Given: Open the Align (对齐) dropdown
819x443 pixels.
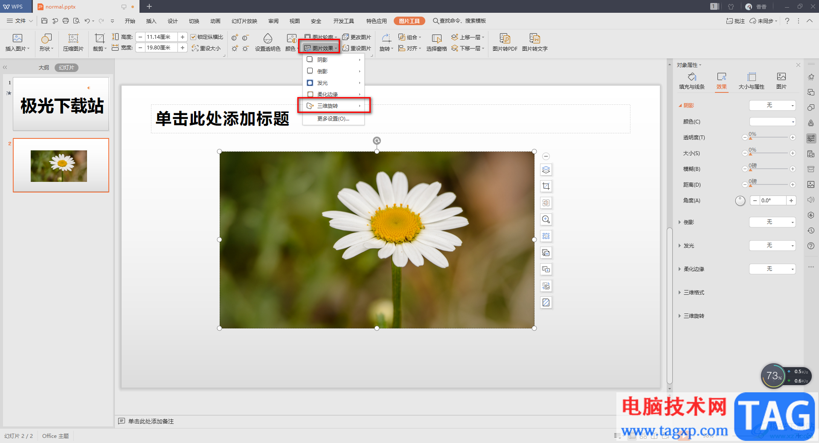Looking at the screenshot, I should click(409, 48).
